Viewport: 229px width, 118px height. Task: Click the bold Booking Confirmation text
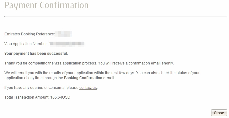83,78
